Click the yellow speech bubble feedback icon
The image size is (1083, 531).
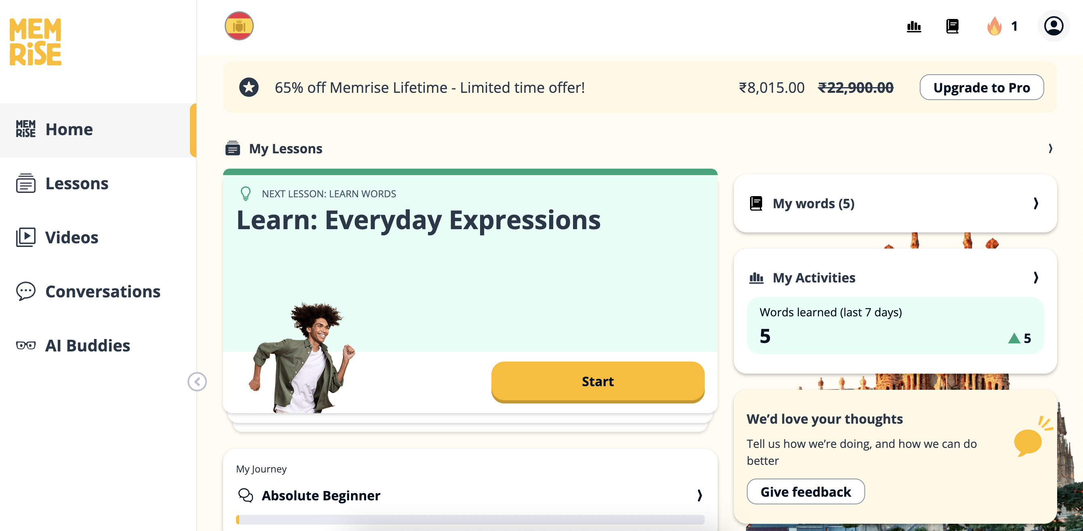[1028, 441]
